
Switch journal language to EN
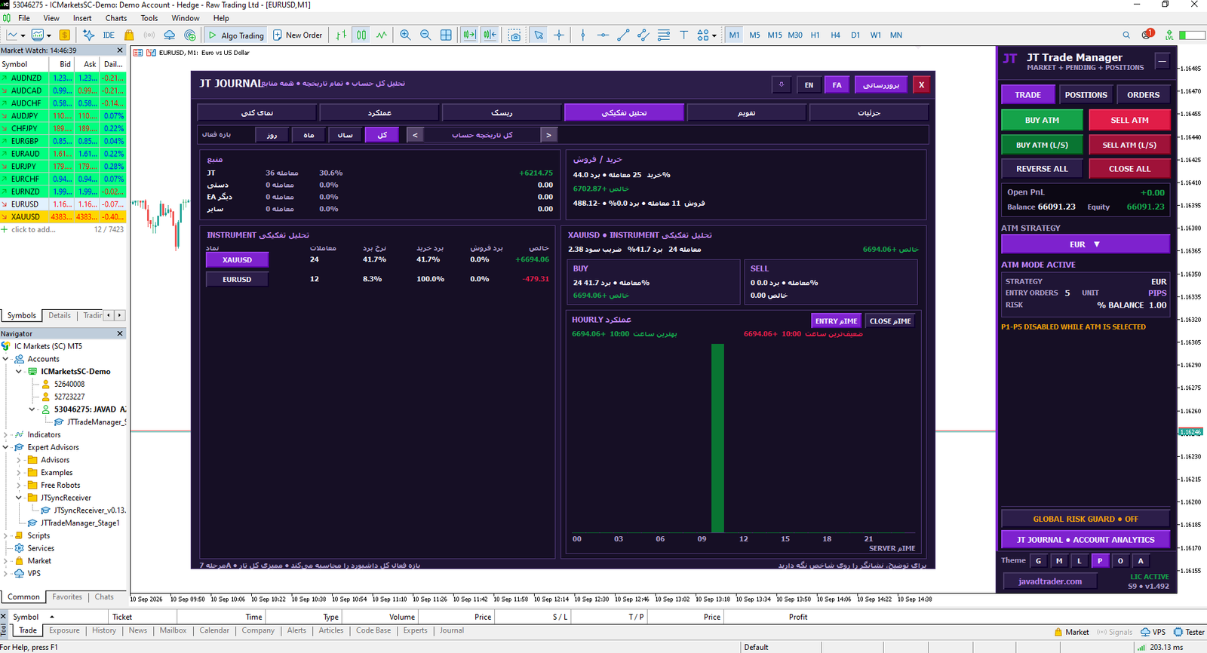(x=809, y=85)
